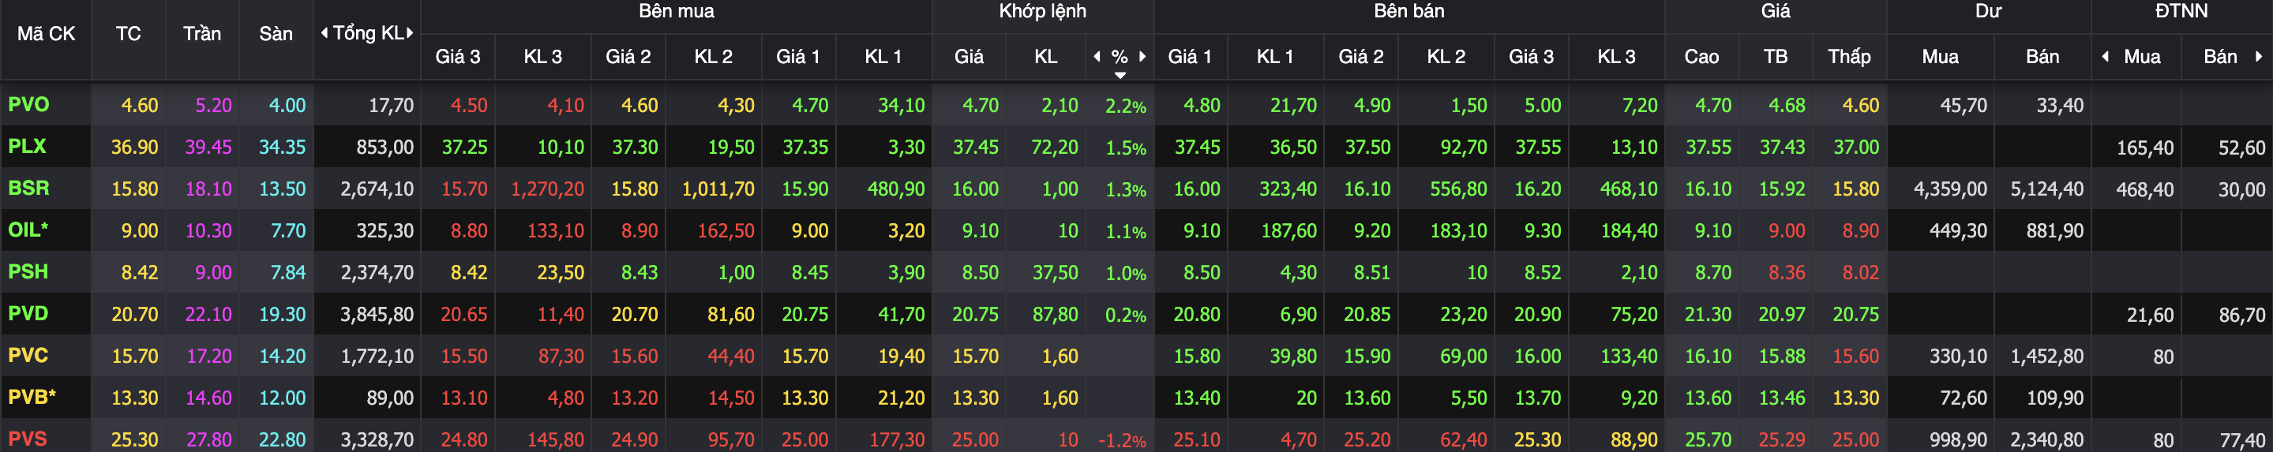2273x452 pixels.
Task: Click Cao high price header
Action: (1701, 58)
